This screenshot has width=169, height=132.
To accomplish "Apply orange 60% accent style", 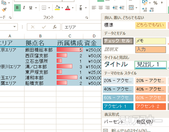I will click(x=151, y=98).
